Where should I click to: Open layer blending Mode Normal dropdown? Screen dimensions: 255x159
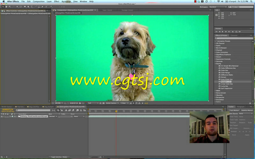(x=53, y=116)
